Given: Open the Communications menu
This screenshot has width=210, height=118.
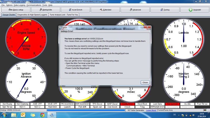Looking at the screenshot, I should (34, 5).
